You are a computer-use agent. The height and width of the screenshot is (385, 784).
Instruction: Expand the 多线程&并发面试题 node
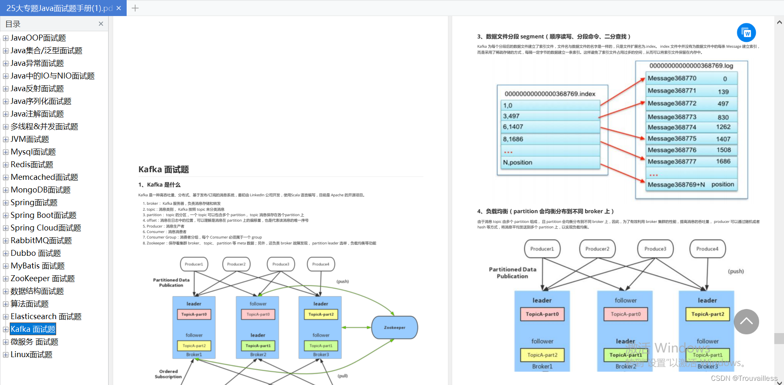coord(6,127)
